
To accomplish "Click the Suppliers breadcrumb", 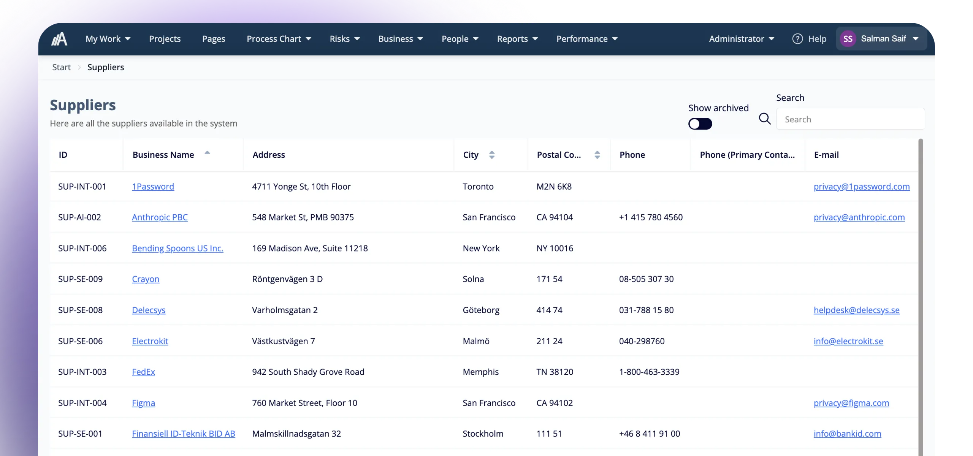I will 106,67.
